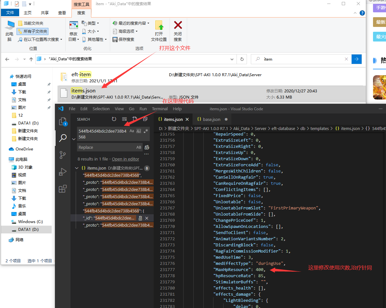Switch to the base.json editor tab

(212, 119)
